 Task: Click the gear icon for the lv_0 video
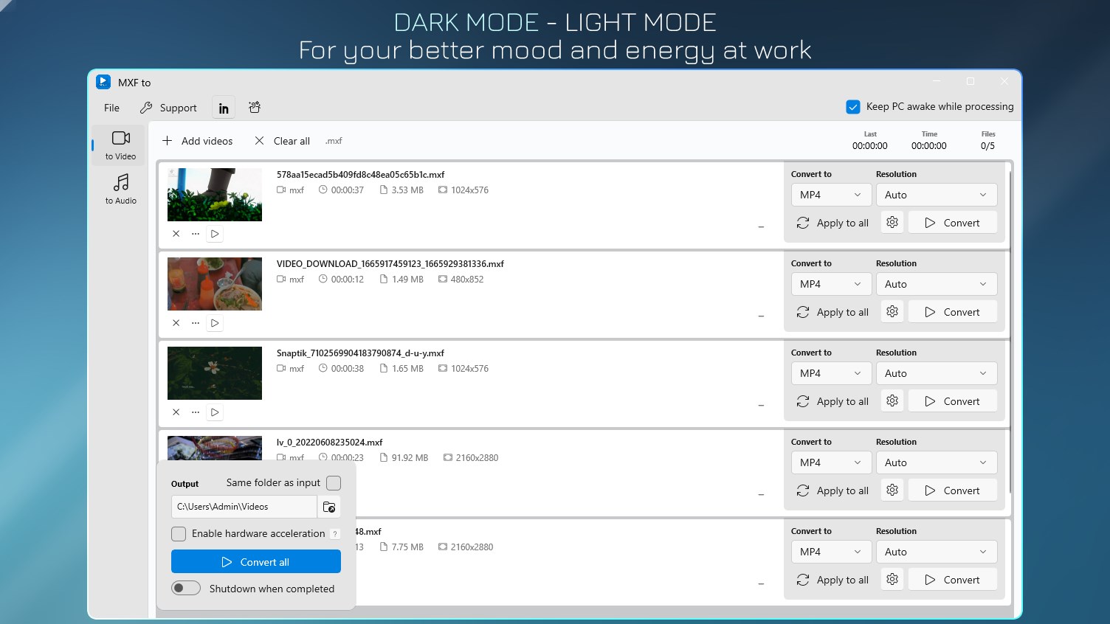click(892, 490)
